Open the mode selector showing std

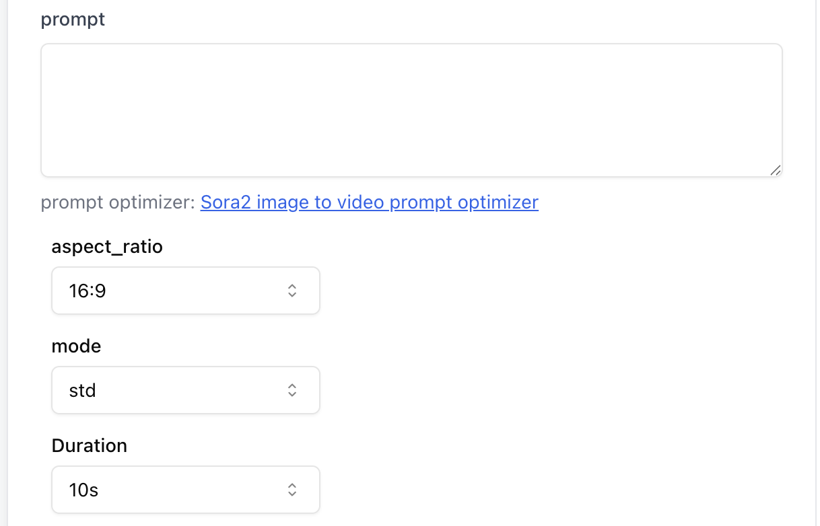coord(185,389)
